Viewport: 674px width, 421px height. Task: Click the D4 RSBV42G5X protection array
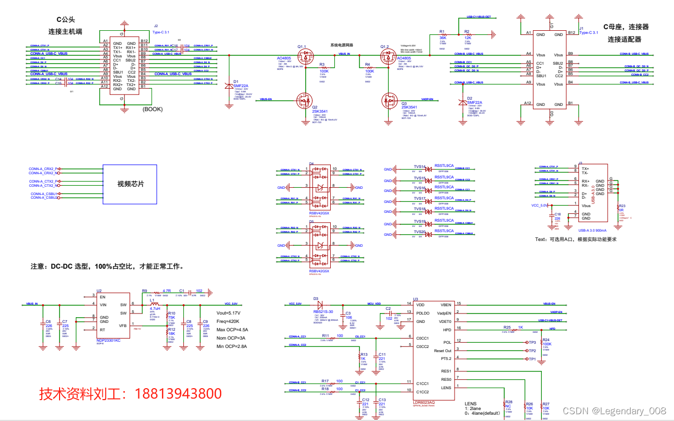(319, 187)
